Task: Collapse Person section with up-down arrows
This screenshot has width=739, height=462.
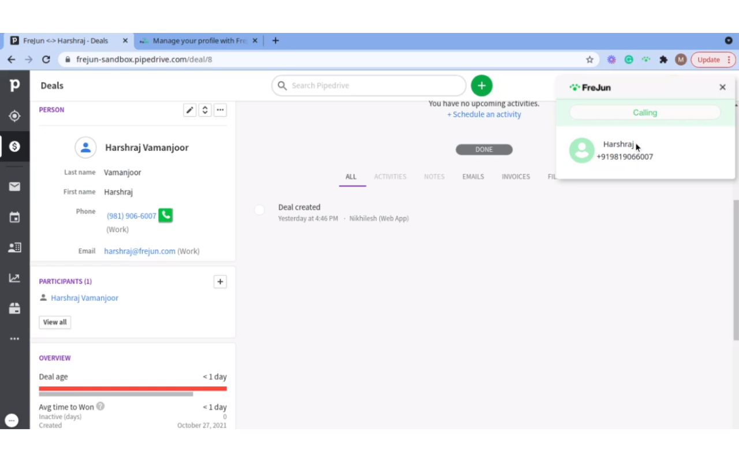Action: [205, 110]
